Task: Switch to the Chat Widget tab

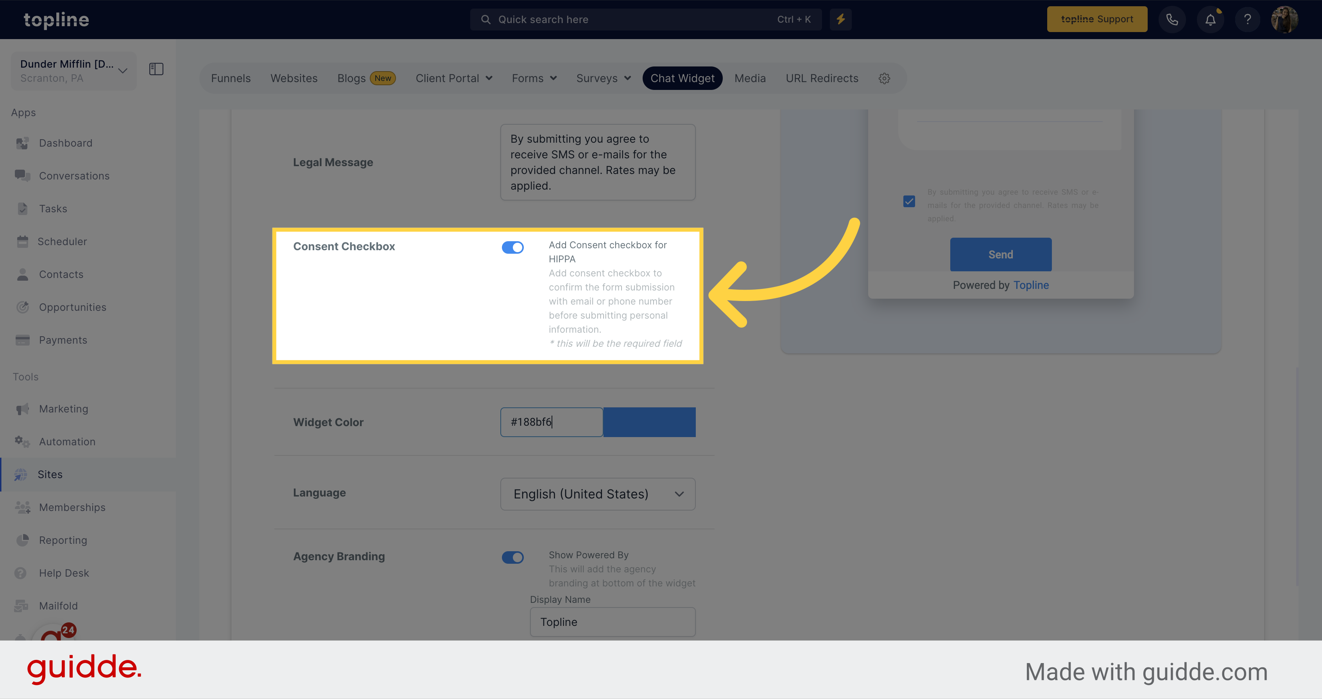Action: [x=683, y=78]
